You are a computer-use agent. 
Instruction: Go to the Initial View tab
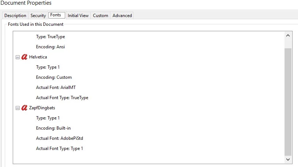click(78, 16)
